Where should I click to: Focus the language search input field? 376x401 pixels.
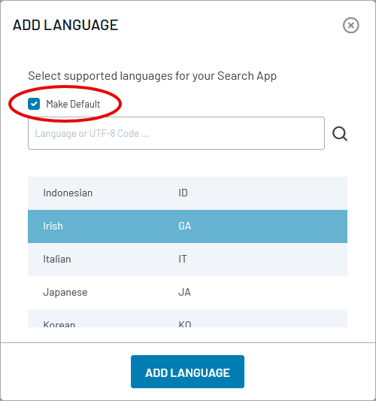click(x=176, y=133)
